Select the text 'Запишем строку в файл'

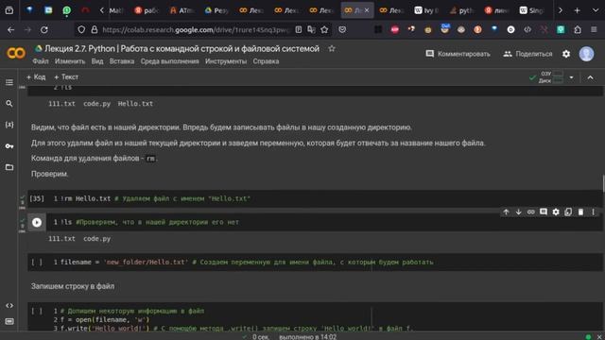click(x=73, y=286)
